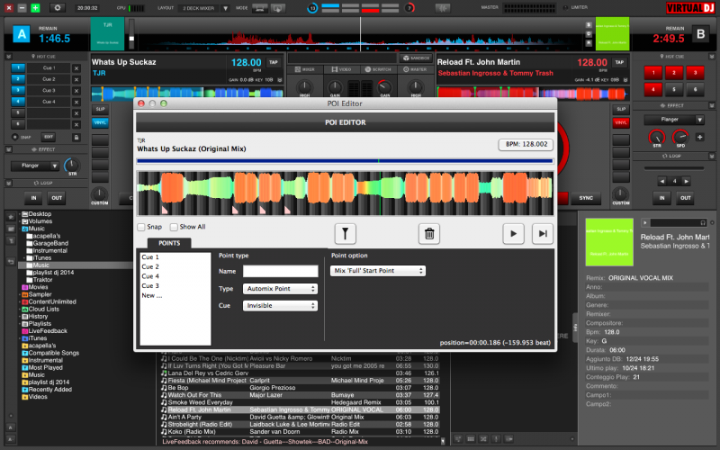
Task: Click the blue POI Editor position bar
Action: click(345, 161)
